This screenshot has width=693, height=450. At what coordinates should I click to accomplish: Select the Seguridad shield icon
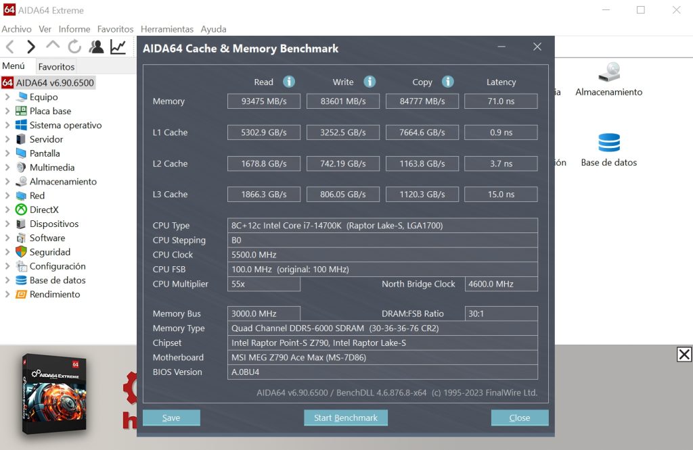click(21, 252)
